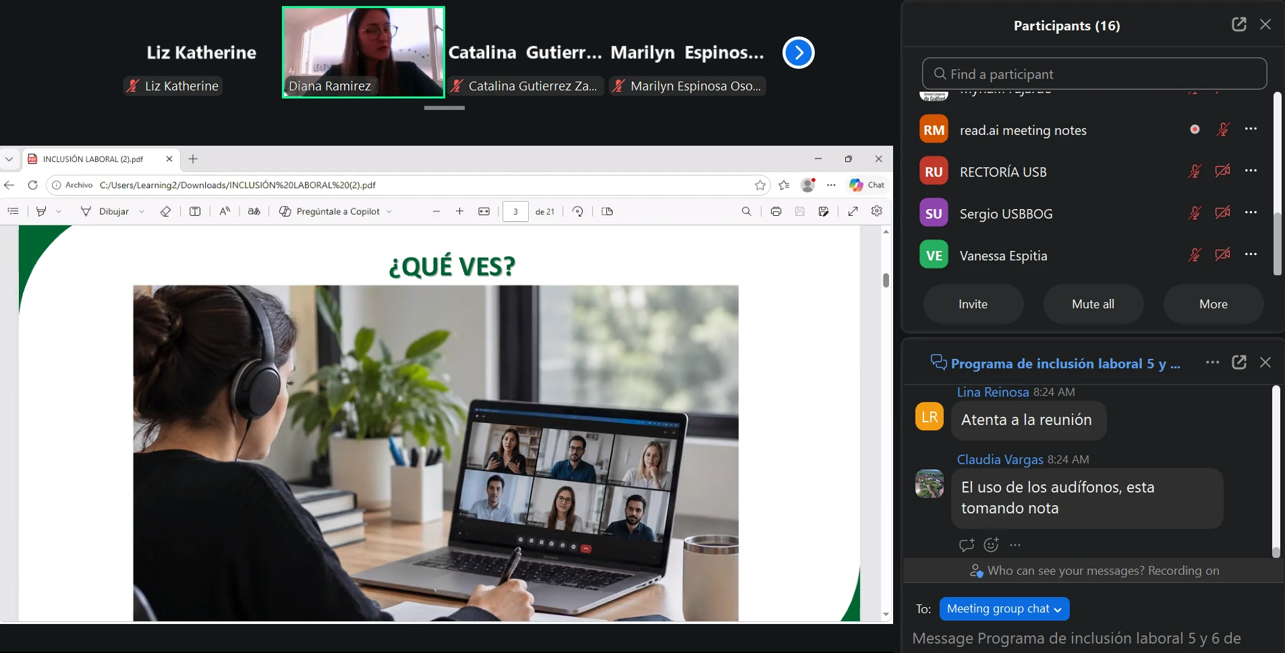
Task: Toggle Sergio USBBOG camera icon
Action: [1222, 212]
